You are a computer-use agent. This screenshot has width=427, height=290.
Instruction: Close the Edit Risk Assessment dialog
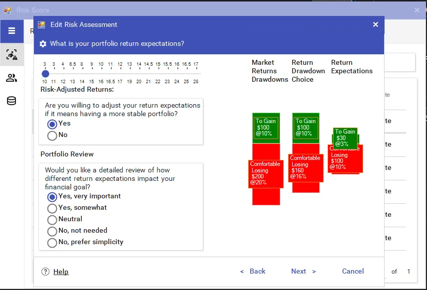click(x=376, y=25)
